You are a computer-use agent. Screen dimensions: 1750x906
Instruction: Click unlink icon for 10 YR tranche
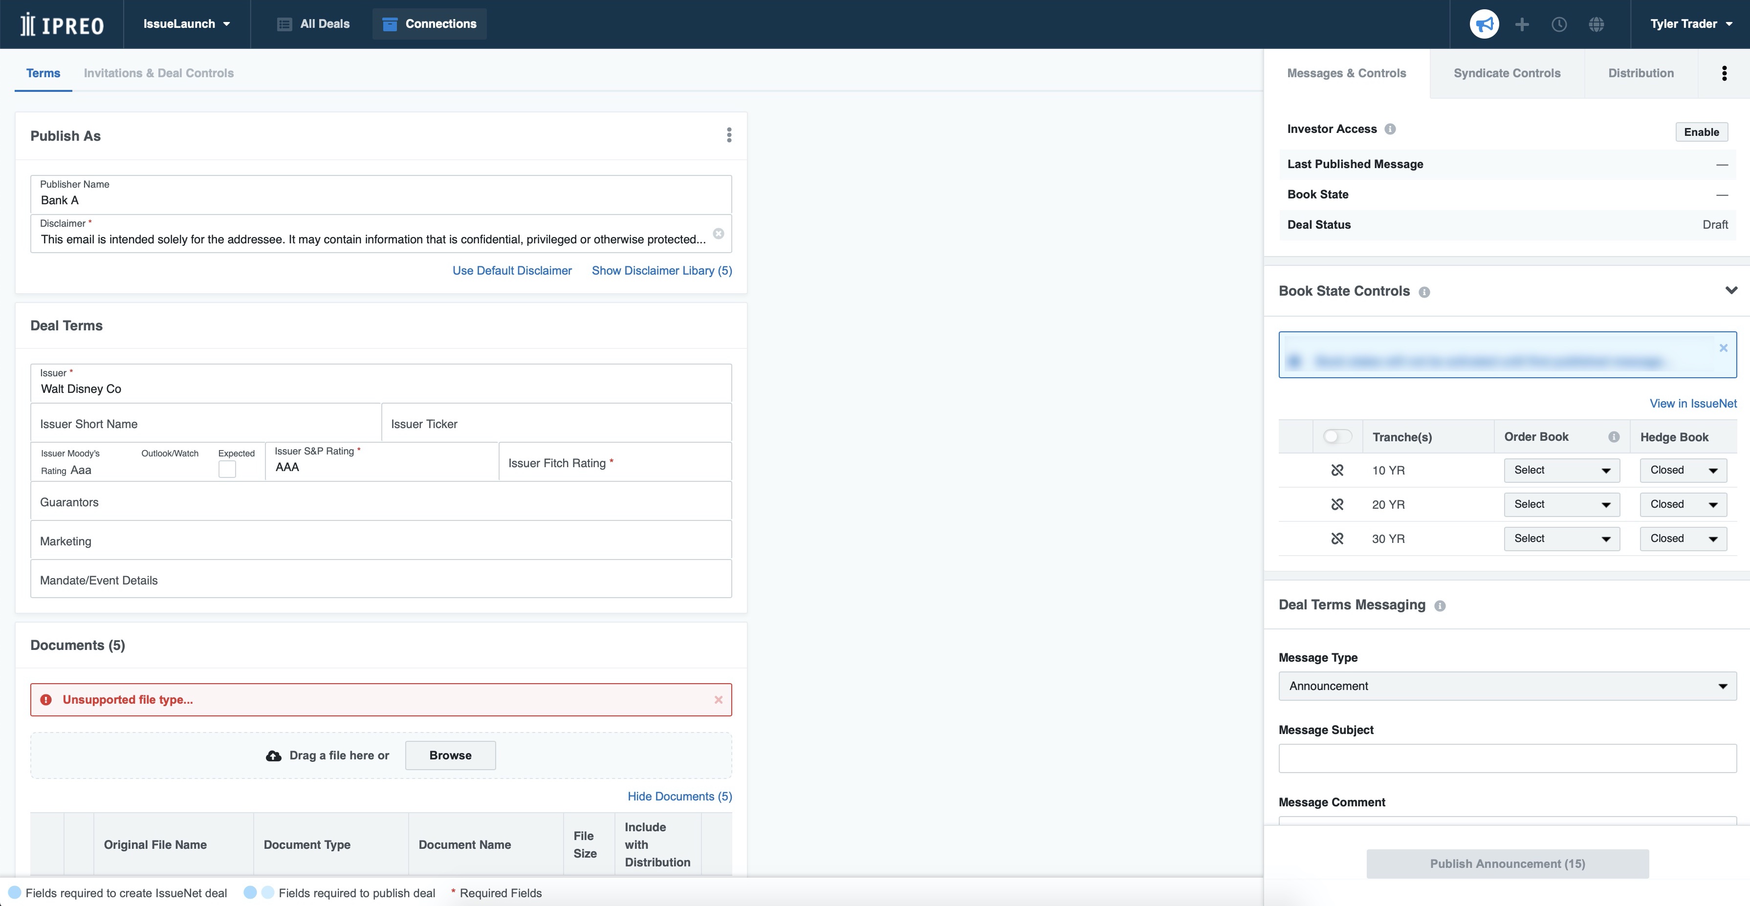[1337, 470]
